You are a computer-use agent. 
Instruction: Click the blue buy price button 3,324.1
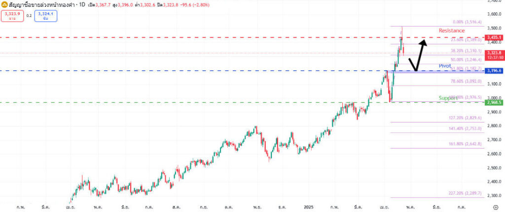click(x=46, y=16)
